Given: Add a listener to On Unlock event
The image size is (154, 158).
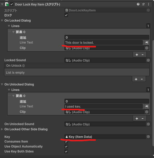Looking at the screenshot, I should 136,79.
